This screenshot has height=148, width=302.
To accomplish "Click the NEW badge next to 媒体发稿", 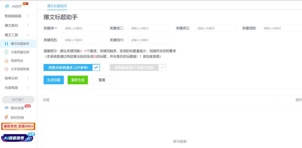I will point(28,106).
